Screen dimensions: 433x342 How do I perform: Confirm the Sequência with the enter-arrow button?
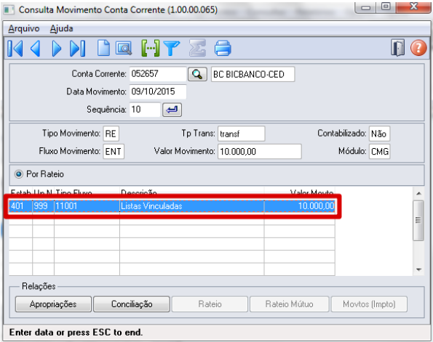point(172,110)
